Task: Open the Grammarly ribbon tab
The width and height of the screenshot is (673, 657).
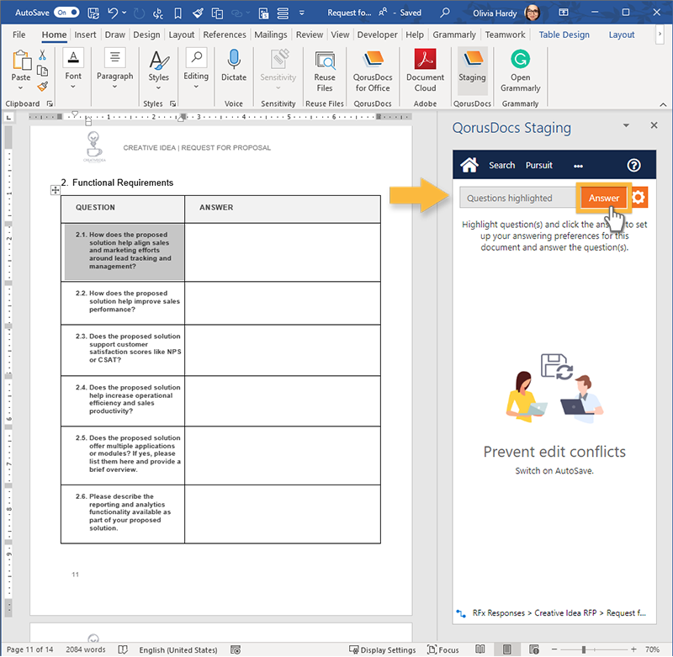Action: pyautogui.click(x=454, y=34)
